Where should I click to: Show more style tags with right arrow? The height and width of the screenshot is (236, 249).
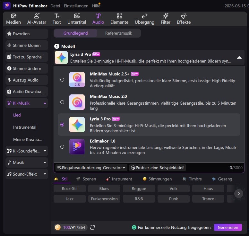click(239, 194)
